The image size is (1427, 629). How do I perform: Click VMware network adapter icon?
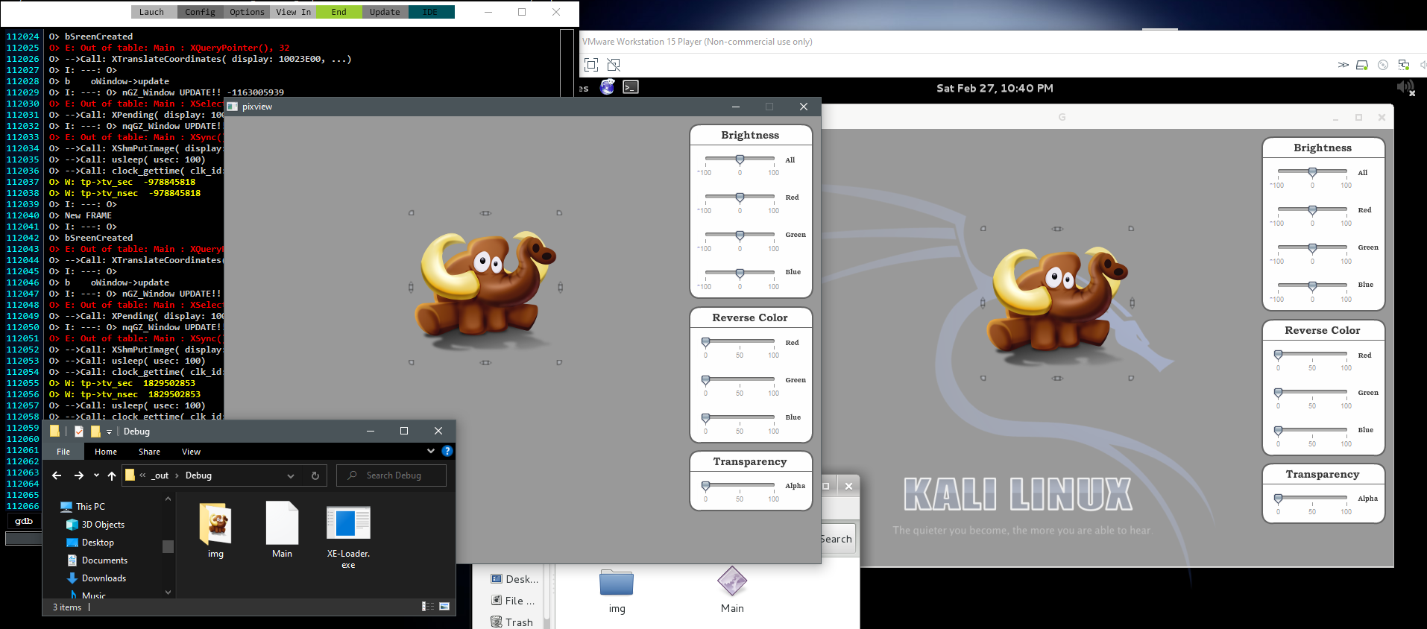coord(1404,65)
